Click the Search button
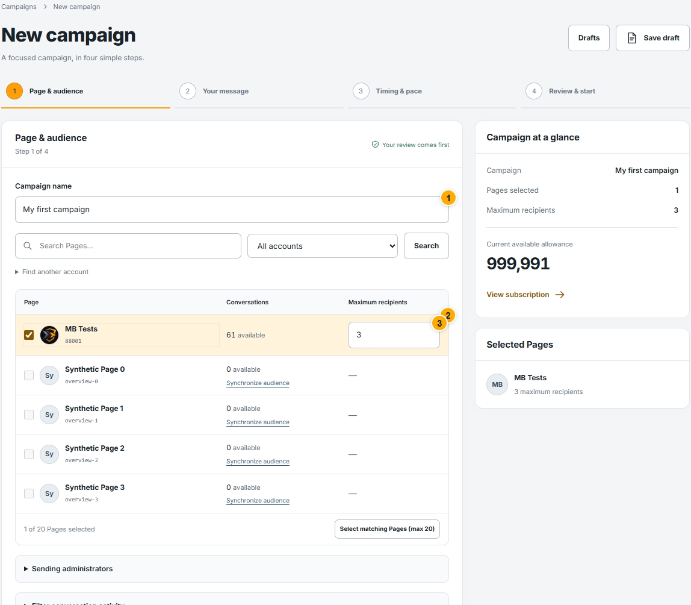This screenshot has width=691, height=605. 426,246
